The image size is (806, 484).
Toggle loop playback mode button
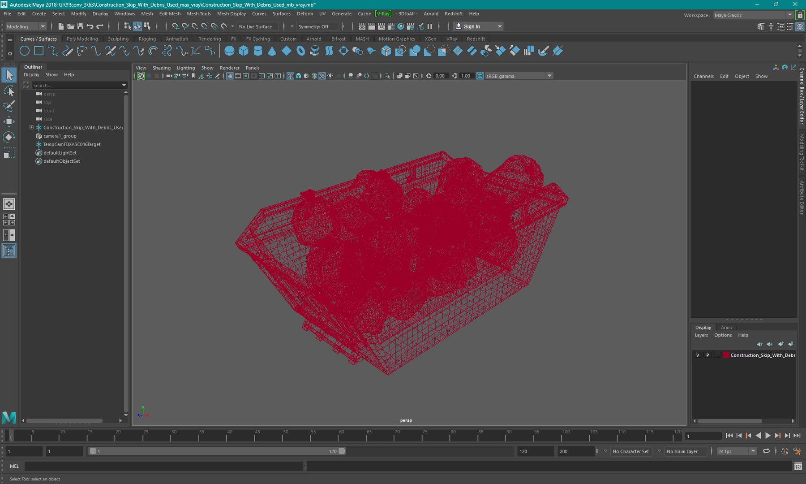click(767, 451)
